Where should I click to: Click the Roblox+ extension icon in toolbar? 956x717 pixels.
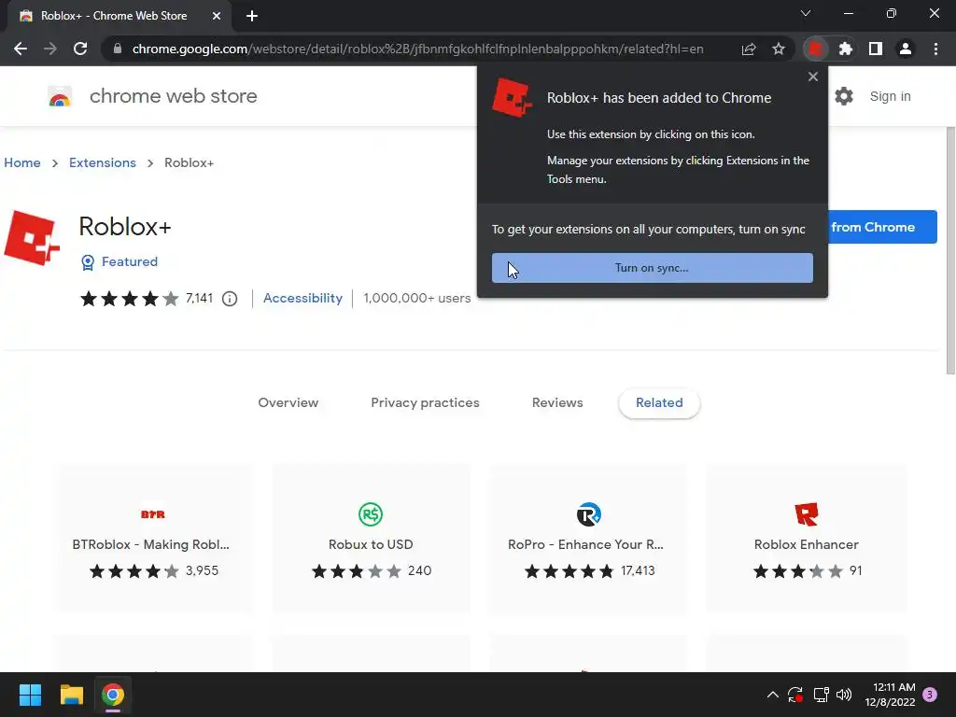816,49
